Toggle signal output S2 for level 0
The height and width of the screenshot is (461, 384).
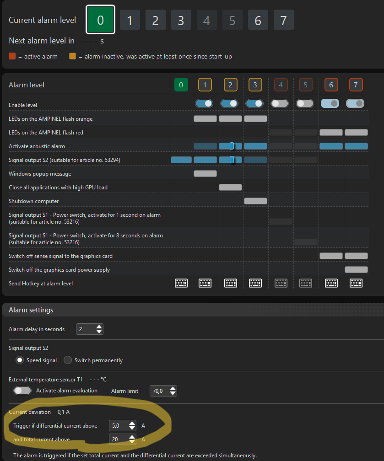coord(181,160)
